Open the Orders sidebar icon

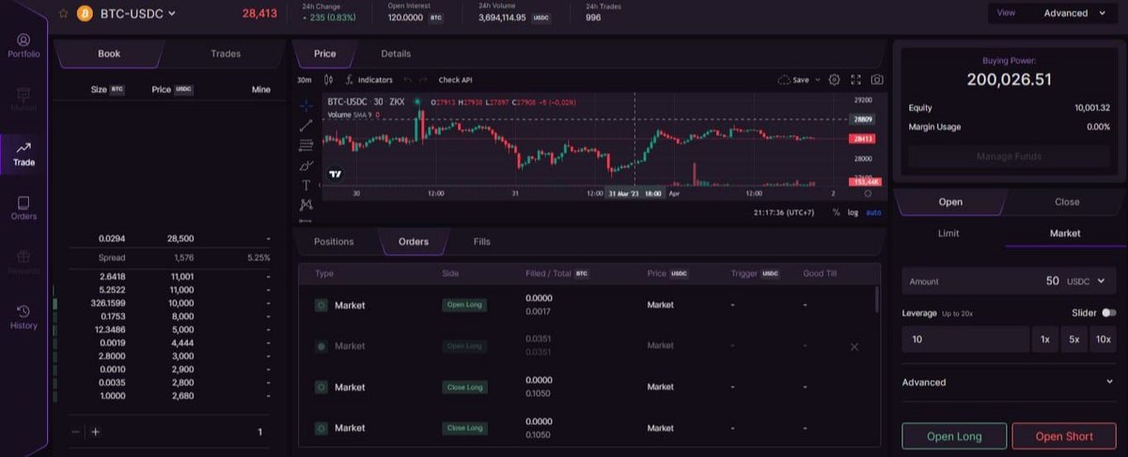pyautogui.click(x=23, y=209)
